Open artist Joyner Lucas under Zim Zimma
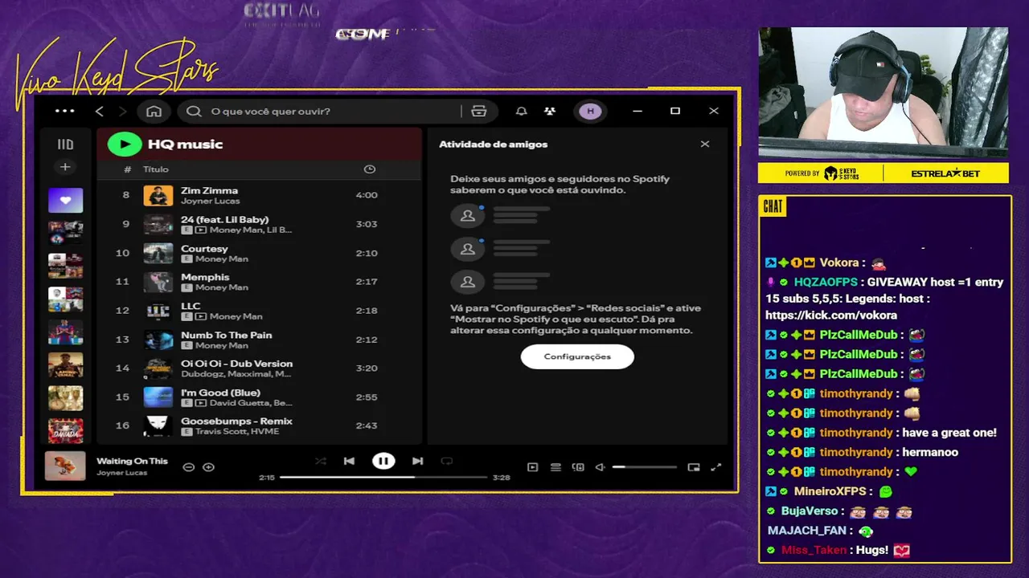This screenshot has width=1029, height=578. coord(210,201)
